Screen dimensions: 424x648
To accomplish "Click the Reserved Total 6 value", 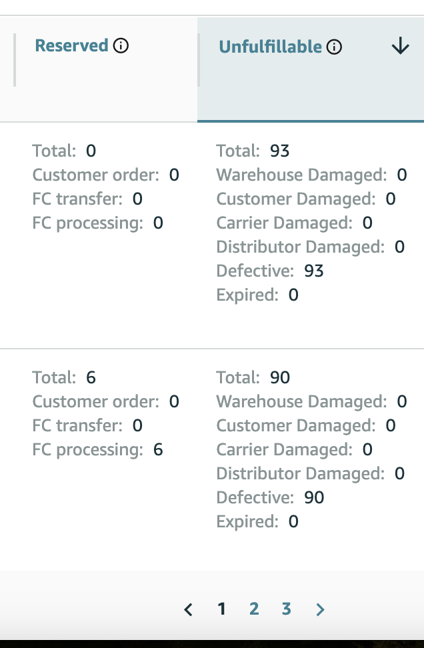I will (x=91, y=377).
